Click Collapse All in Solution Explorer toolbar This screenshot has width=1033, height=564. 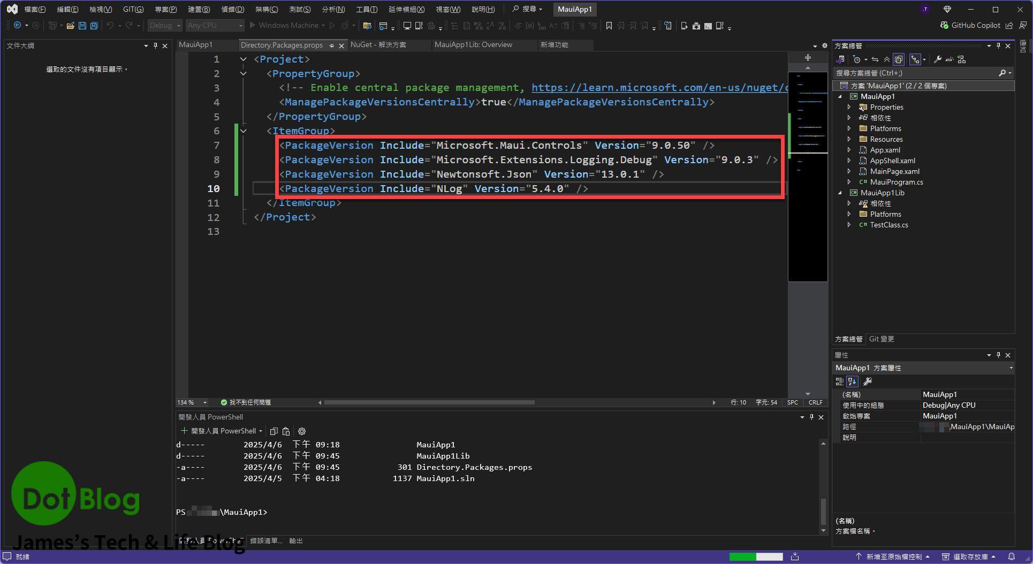[x=886, y=59]
